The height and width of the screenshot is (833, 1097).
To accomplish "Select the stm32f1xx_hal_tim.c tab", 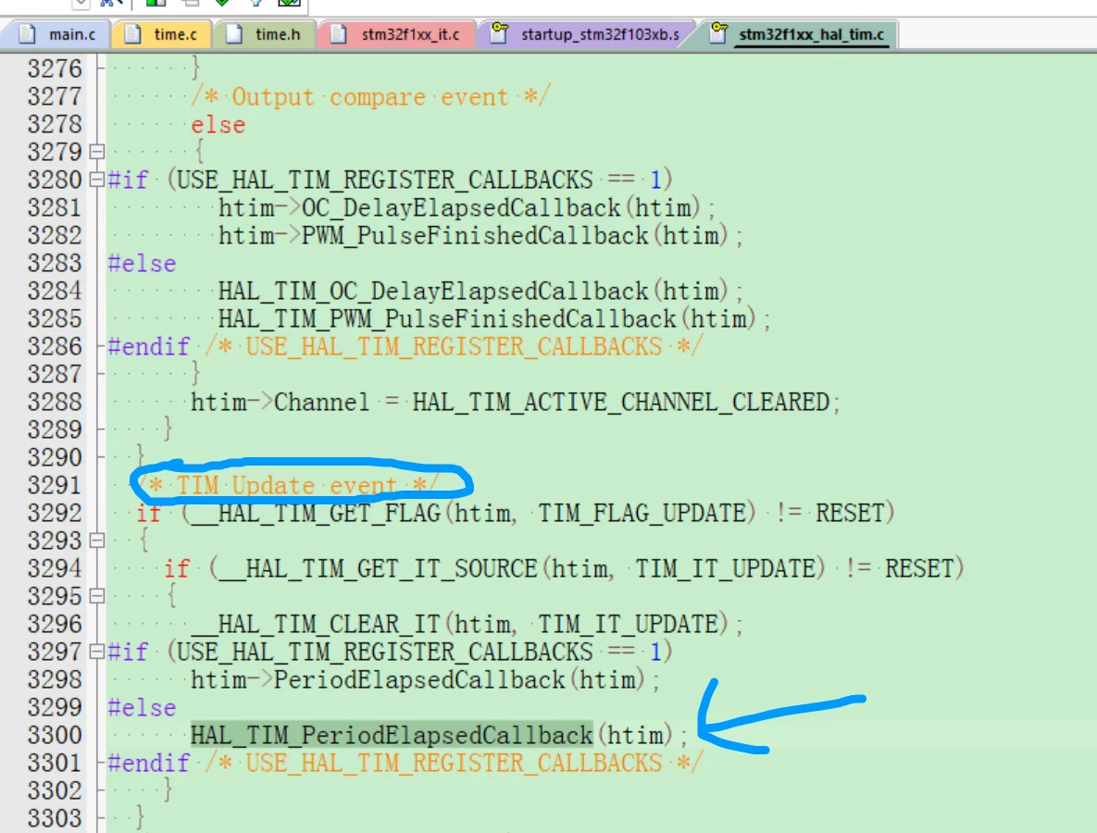I will [799, 34].
